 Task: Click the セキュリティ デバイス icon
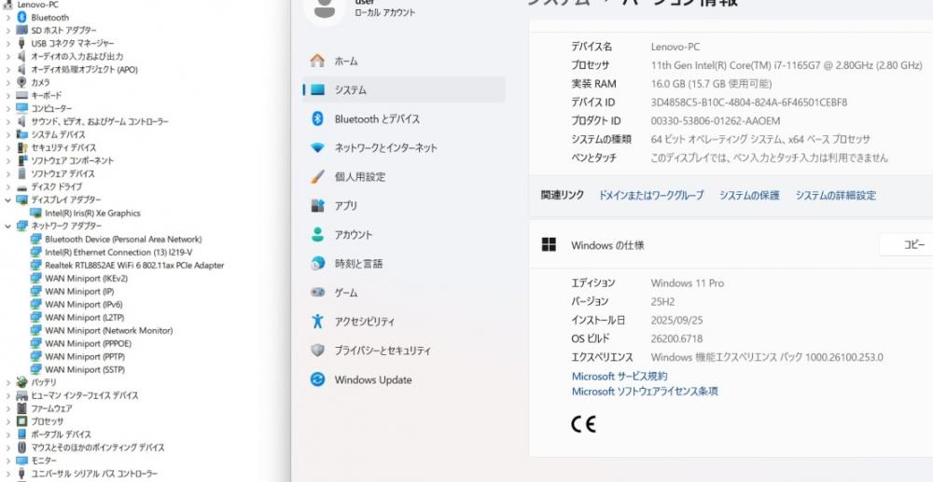[22, 147]
